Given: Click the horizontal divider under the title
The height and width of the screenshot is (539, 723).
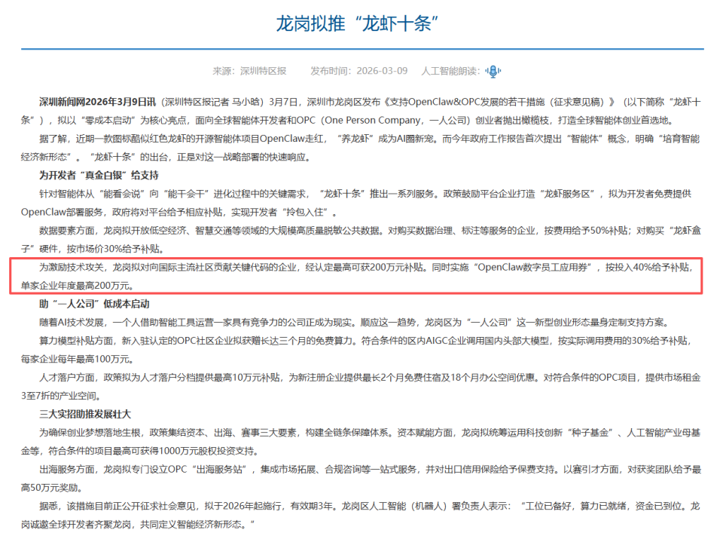Looking at the screenshot, I should [361, 45].
